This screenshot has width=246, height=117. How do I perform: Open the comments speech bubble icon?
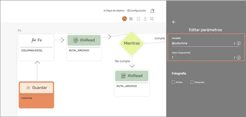point(138,19)
